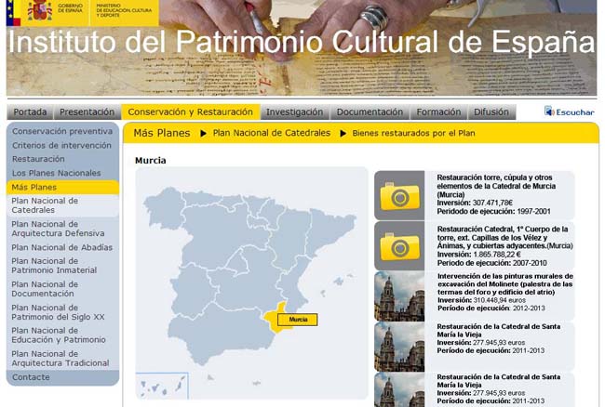Open the Portada tab
Image resolution: width=605 pixels, height=407 pixels.
click(30, 112)
